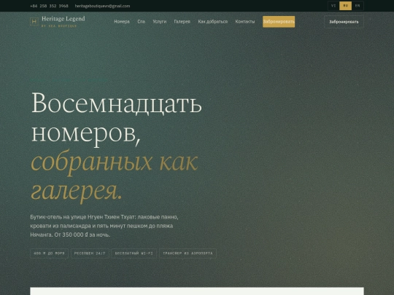The height and width of the screenshot is (295, 394).
Task: Select the Ресепшен 24/7 tag
Action: pos(90,253)
